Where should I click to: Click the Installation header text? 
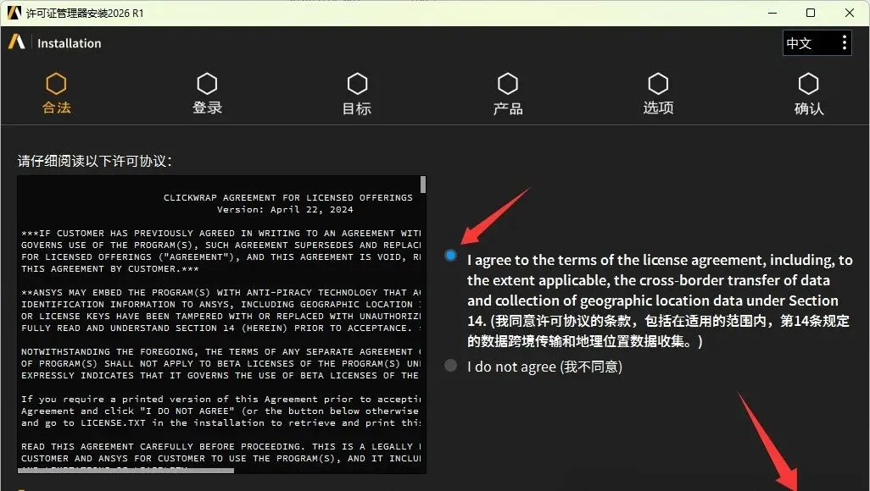pos(70,43)
